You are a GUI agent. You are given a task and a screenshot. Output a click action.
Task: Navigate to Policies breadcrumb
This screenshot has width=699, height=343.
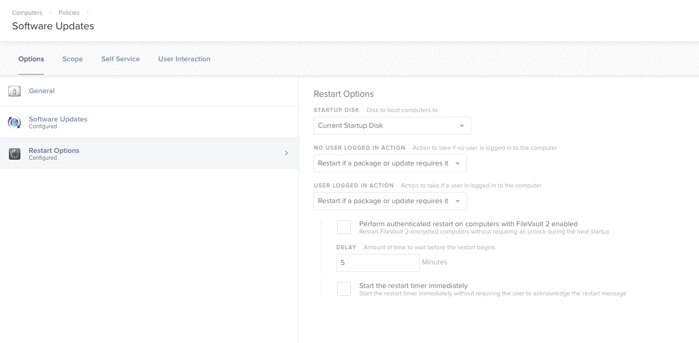click(x=69, y=13)
